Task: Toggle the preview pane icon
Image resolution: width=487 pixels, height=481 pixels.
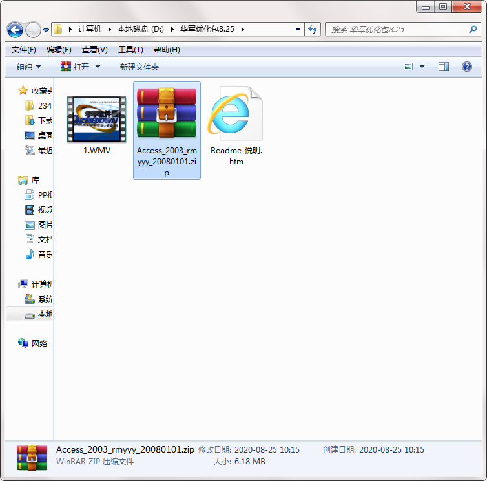Action: [443, 67]
